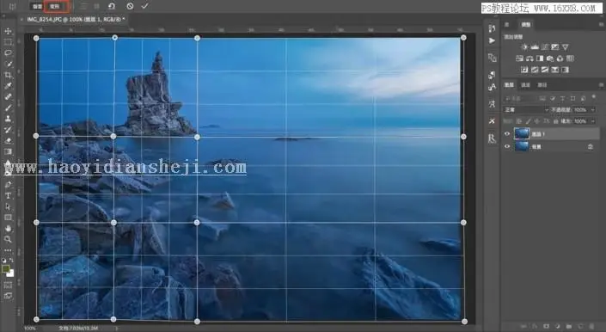Select the Eraser tool
606x332 pixels.
(x=8, y=141)
